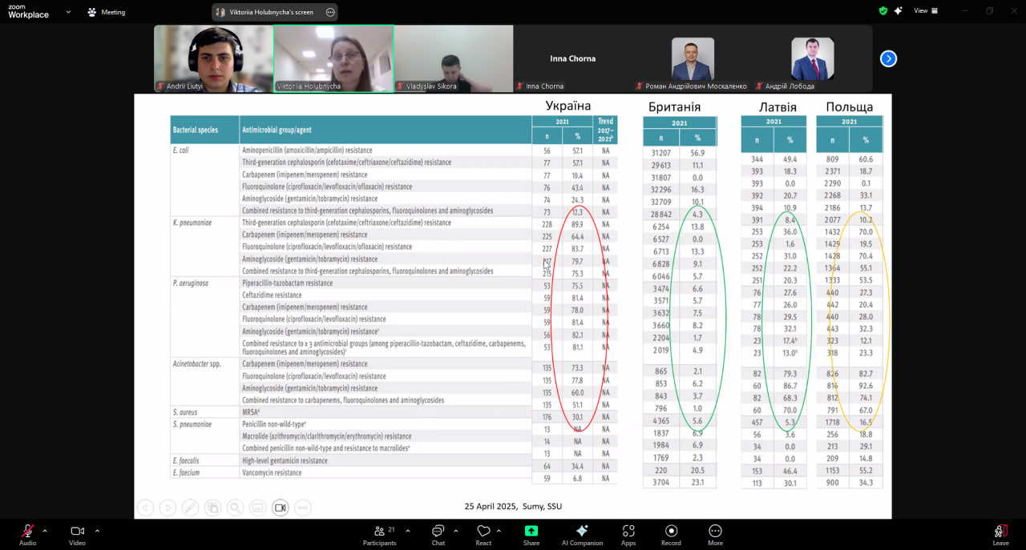Expand reactions options chevron
Viewport: 1026px width, 550px height.
(x=499, y=531)
